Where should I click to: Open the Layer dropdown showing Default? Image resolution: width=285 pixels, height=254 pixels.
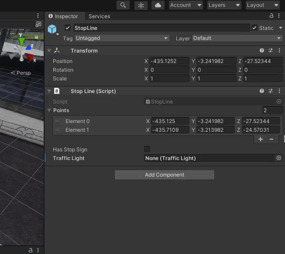point(236,38)
